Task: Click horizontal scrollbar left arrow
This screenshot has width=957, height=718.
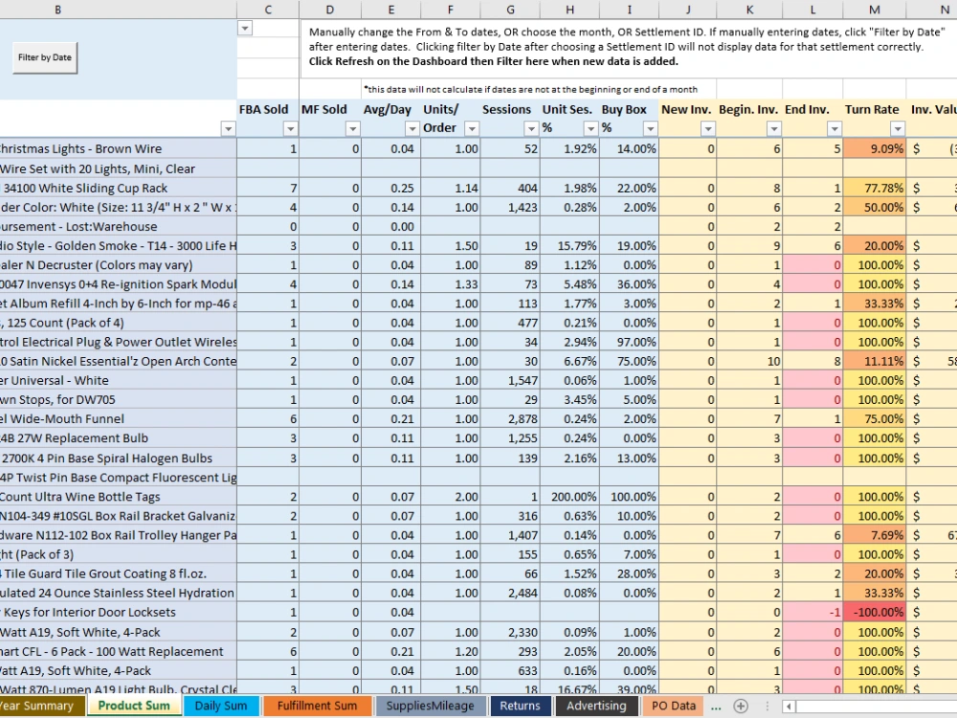Action: click(789, 707)
